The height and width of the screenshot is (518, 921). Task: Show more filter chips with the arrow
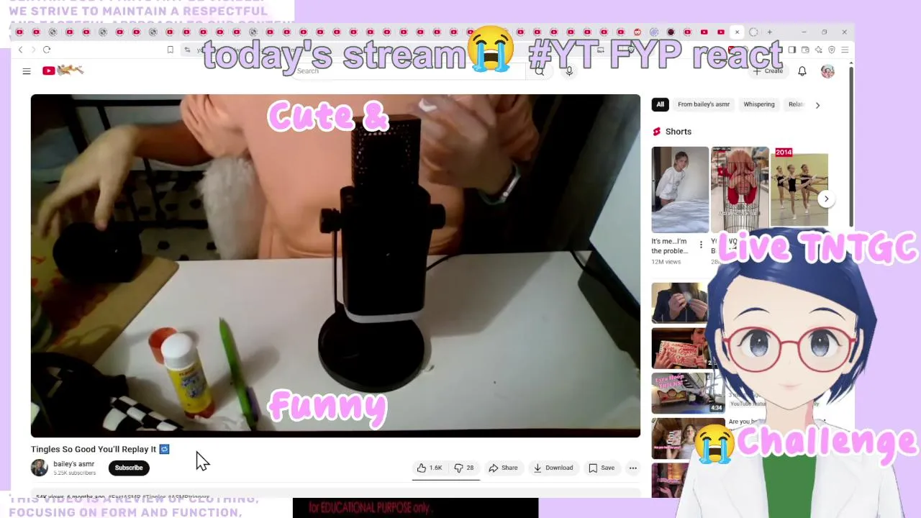(x=817, y=105)
